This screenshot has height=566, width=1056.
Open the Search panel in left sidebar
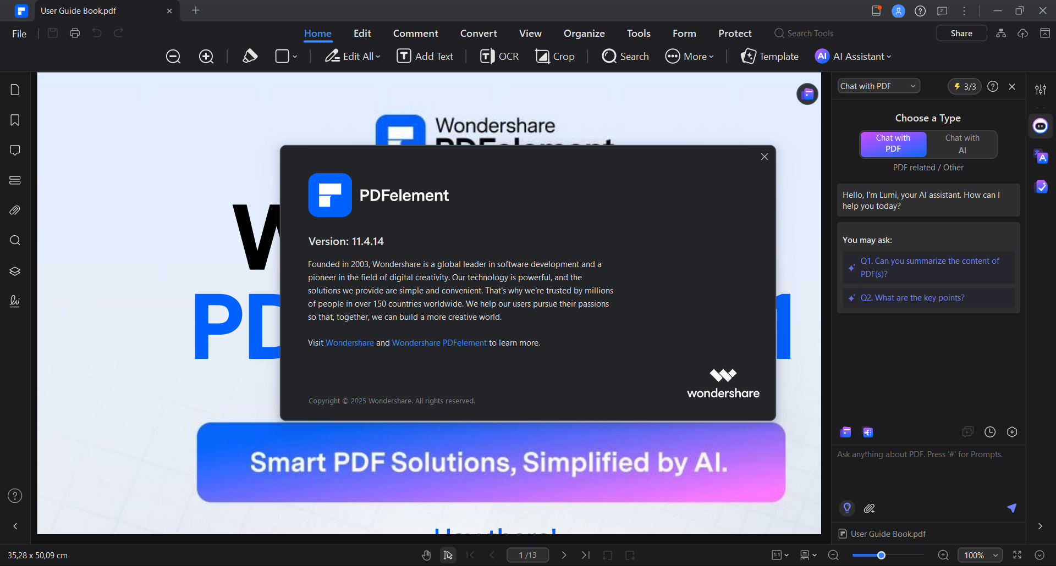(15, 240)
